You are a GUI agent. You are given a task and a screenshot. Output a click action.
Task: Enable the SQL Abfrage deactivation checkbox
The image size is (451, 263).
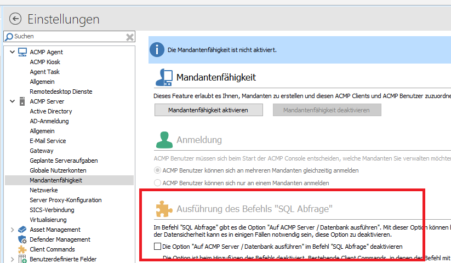(x=158, y=247)
